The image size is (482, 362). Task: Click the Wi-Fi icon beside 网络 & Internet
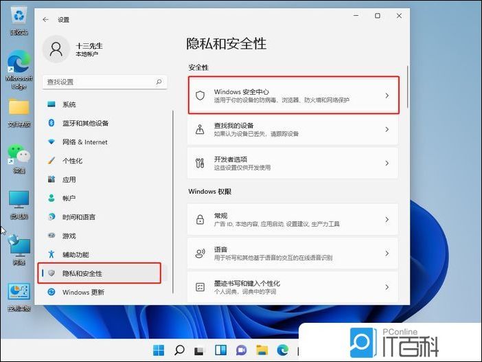(51, 142)
